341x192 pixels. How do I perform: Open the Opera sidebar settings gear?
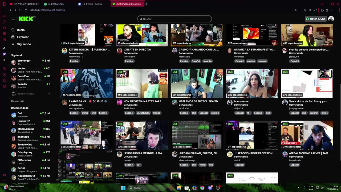click(x=4, y=86)
